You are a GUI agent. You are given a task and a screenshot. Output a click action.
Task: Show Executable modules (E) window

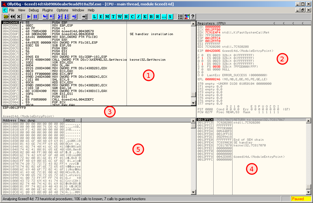pyautogui.click(x=101, y=16)
